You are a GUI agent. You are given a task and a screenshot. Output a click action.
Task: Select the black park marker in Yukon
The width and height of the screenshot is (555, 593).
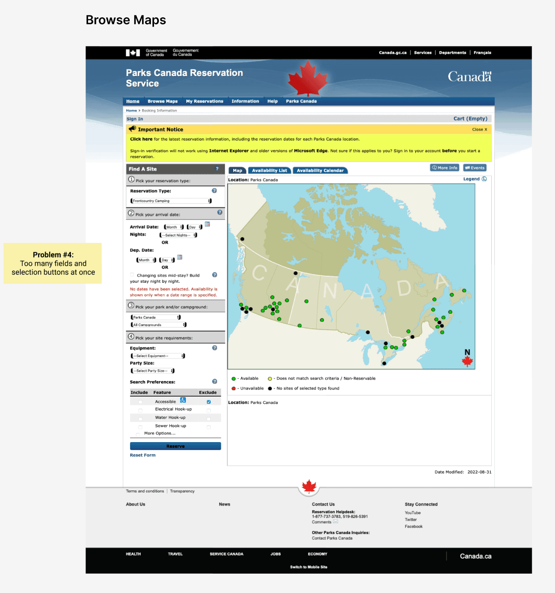click(242, 239)
